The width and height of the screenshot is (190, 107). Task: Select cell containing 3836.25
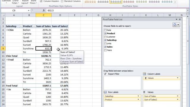(44, 63)
